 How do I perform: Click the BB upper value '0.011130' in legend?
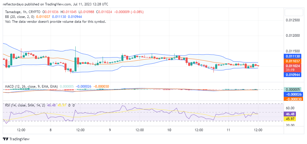coord(59,17)
